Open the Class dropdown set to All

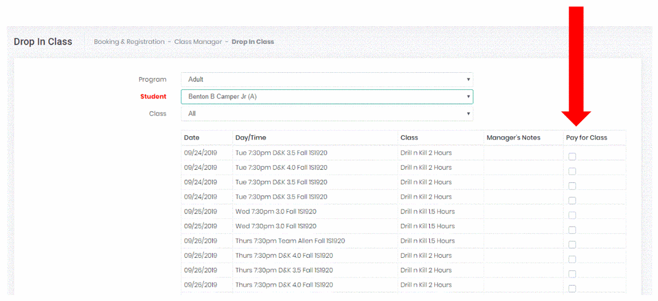tap(327, 113)
